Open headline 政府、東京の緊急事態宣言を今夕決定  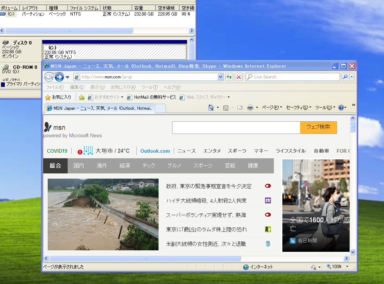pyautogui.click(x=209, y=186)
